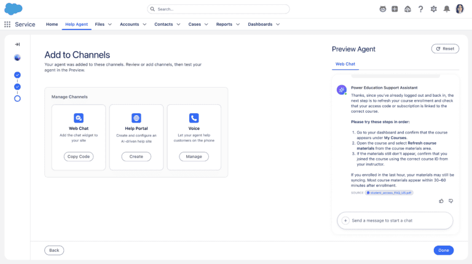Expand the Files menu chevron
472x264 pixels.
click(x=110, y=25)
